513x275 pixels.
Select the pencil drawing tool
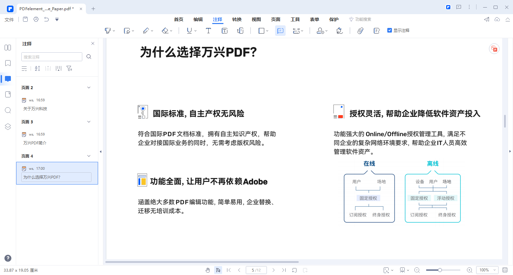coord(146,31)
